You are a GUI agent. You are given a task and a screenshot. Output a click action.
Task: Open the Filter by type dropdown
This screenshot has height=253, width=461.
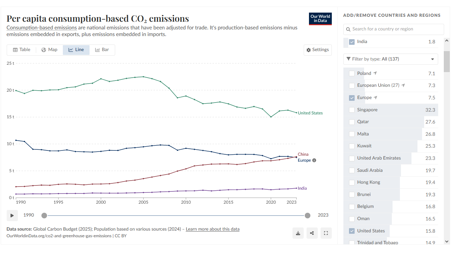390,59
